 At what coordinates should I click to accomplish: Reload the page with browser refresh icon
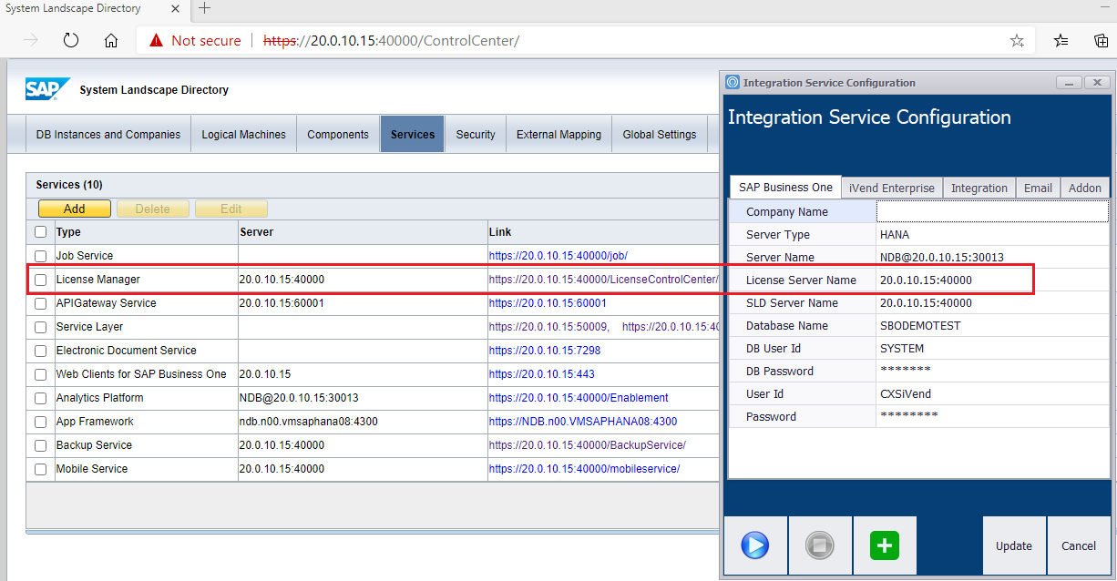pyautogui.click(x=71, y=40)
